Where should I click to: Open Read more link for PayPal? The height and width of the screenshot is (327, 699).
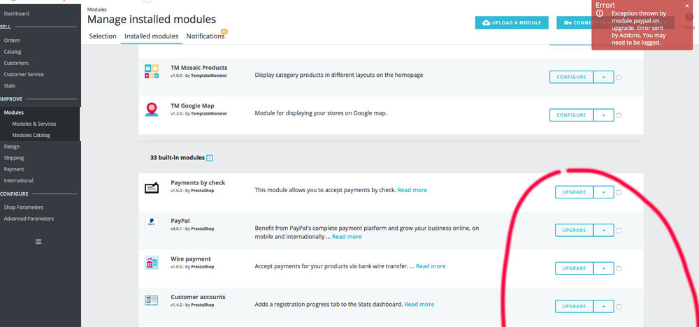[x=347, y=237]
